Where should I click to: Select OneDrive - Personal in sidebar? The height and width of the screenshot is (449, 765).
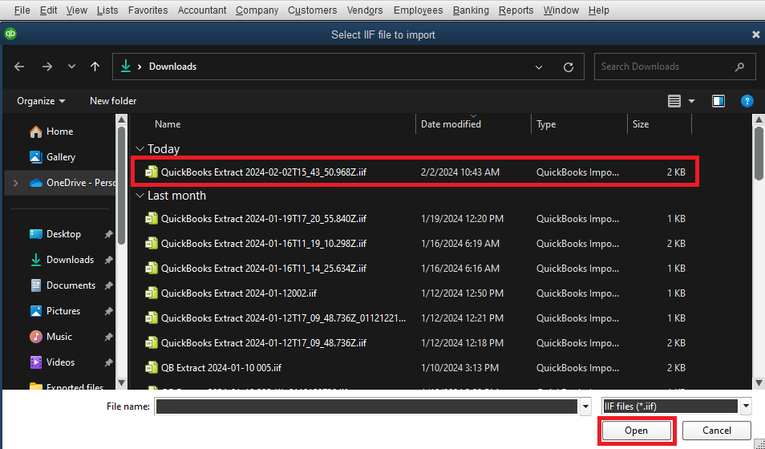pos(72,183)
